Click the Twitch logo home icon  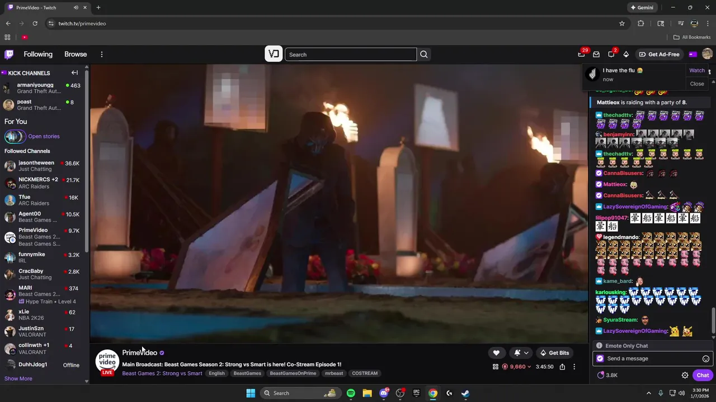[9, 54]
